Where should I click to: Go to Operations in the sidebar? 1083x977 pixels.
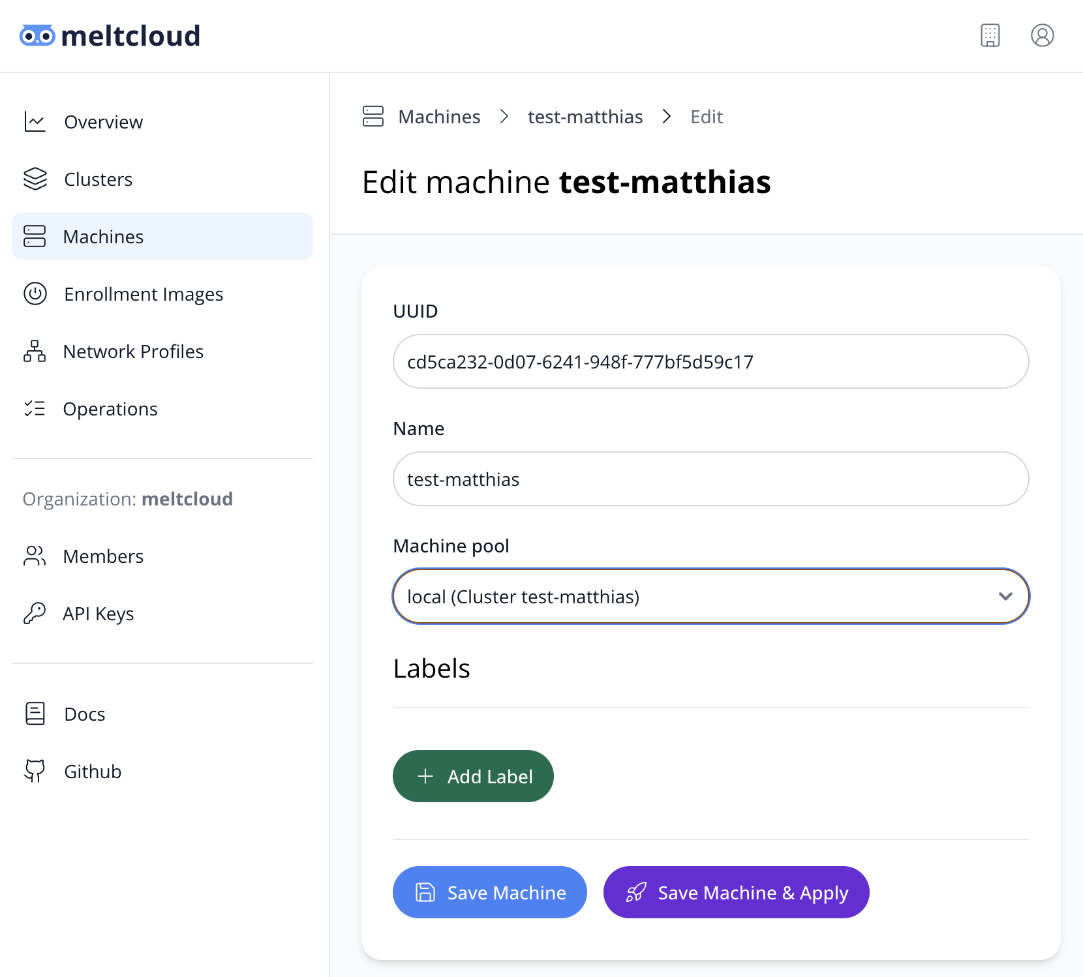110,409
